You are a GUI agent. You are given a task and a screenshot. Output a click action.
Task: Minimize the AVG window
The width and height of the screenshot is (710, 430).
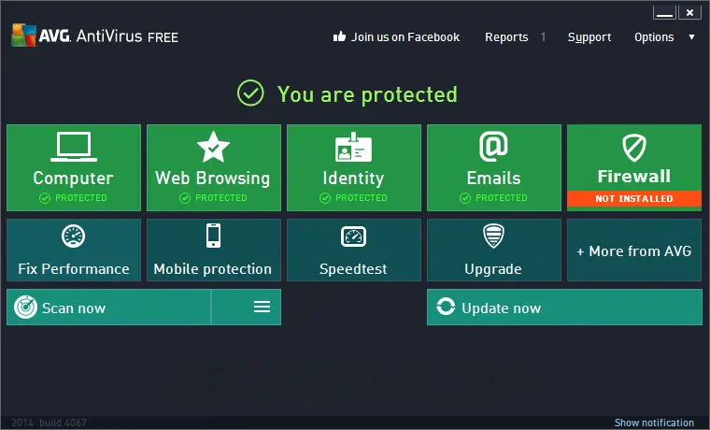pyautogui.click(x=664, y=13)
